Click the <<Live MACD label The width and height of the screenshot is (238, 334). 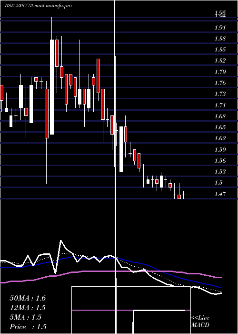[200, 322]
